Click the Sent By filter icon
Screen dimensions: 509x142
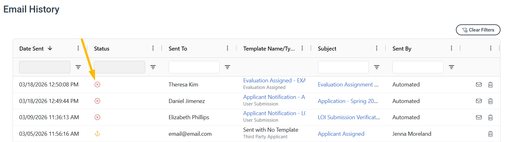[452, 67]
